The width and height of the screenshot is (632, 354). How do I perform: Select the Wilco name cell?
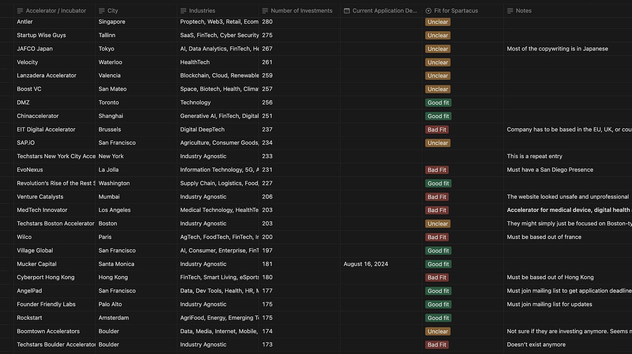[x=54, y=237]
